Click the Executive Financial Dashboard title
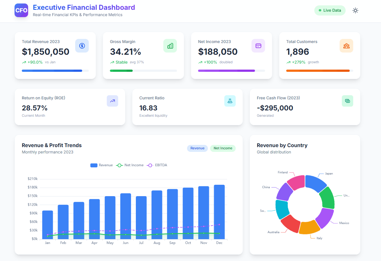Image resolution: width=381 pixels, height=261 pixels. point(84,7)
